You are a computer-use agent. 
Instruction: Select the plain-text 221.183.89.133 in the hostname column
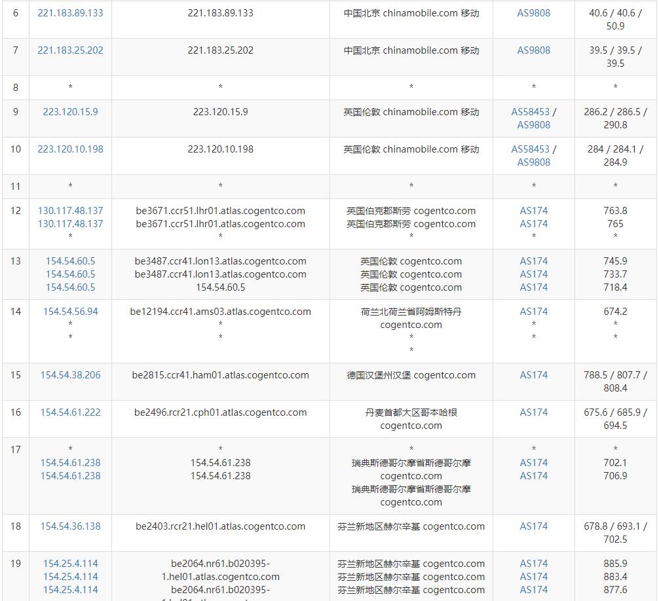point(220,13)
